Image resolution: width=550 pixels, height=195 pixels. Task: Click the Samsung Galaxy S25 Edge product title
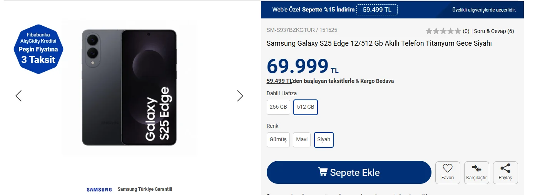(379, 43)
